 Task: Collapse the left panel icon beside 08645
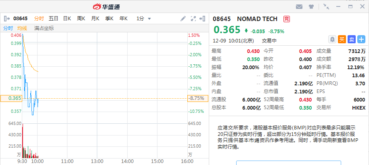[6, 19]
